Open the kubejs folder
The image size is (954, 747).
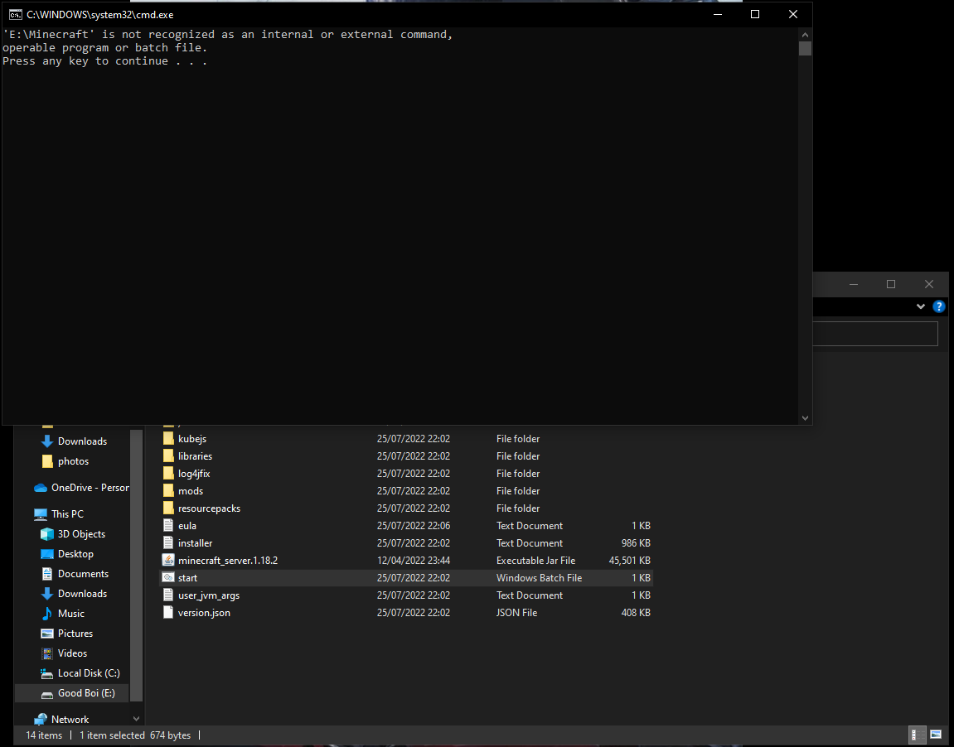coord(191,438)
